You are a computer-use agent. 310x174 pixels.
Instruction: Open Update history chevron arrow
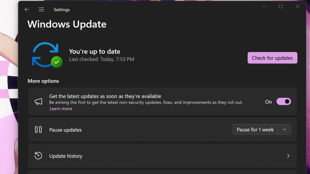pos(288,156)
